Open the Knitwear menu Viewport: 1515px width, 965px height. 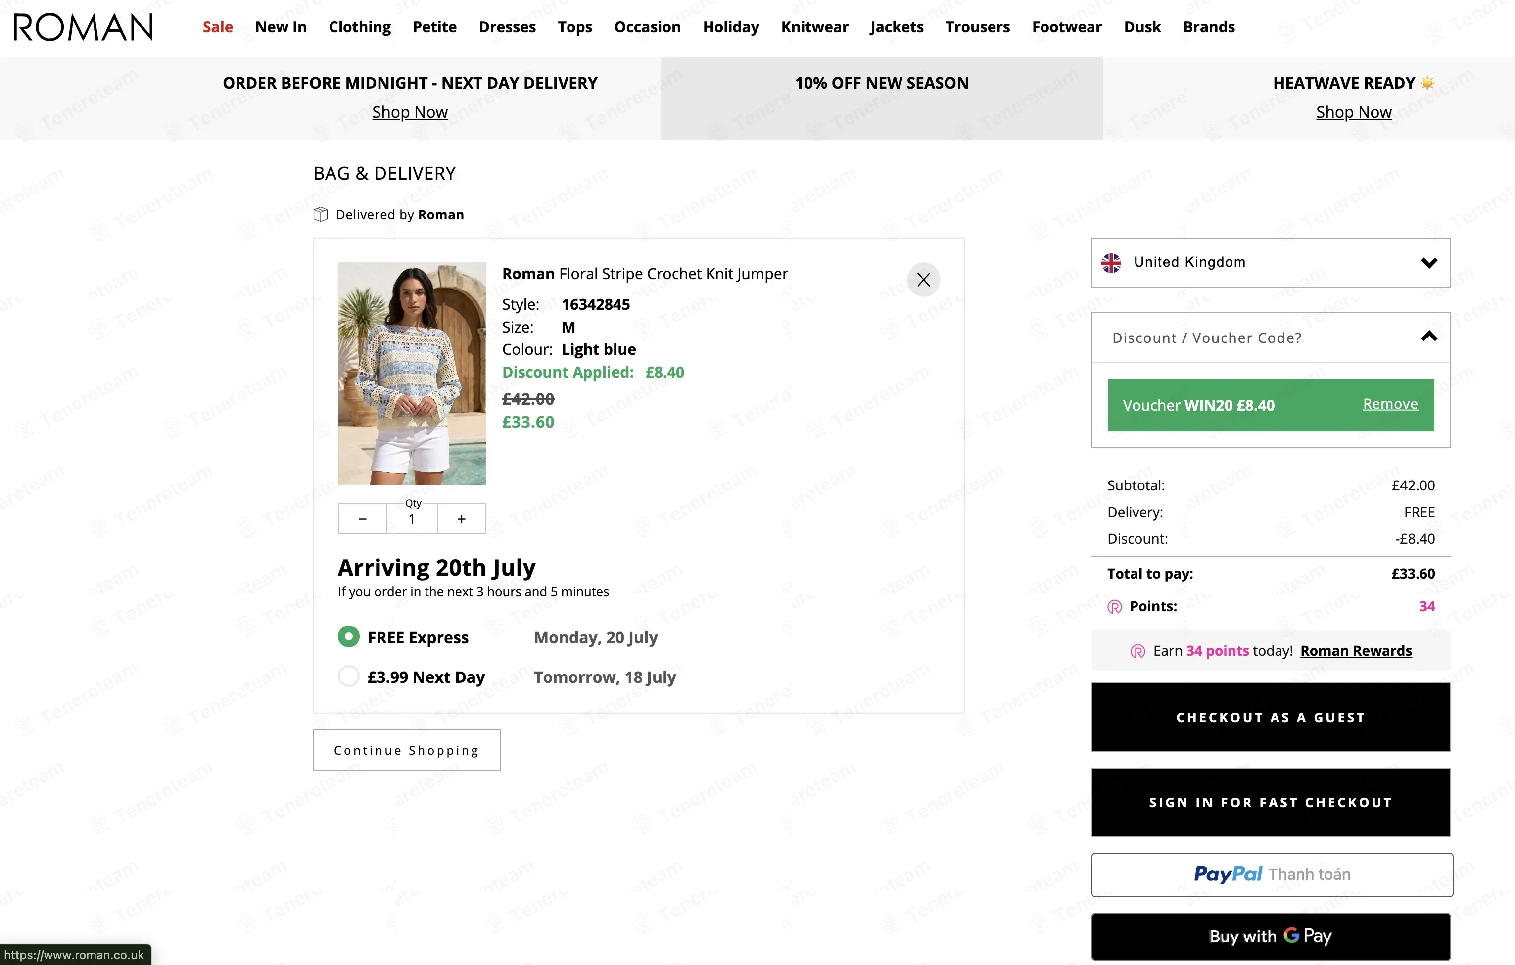pos(815,27)
